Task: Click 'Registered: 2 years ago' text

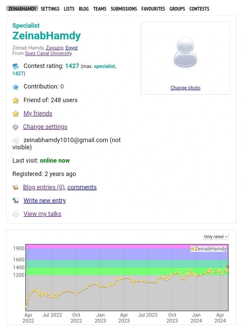Action: coord(44,174)
